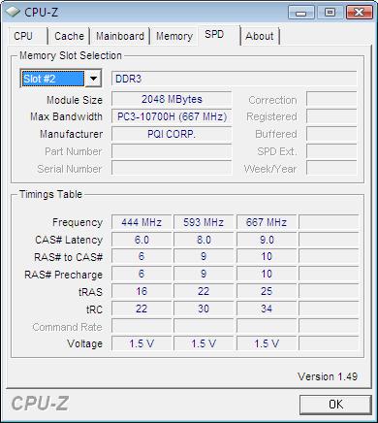
Task: Click the 593 MHz frequency cell
Action: (204, 222)
